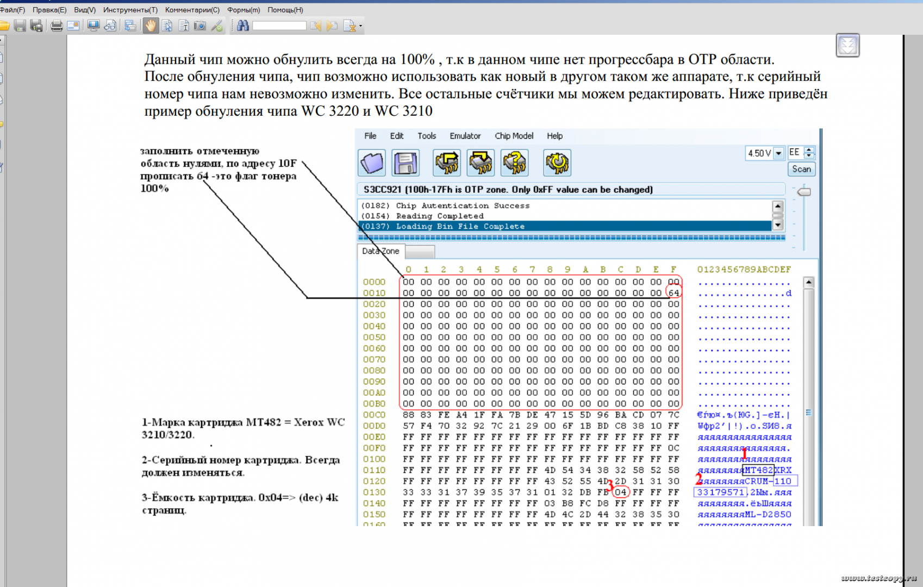The image size is (923, 587).
Task: Switch to the Data Zone tab
Action: [x=381, y=251]
